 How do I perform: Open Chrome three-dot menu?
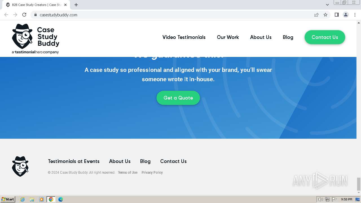pyautogui.click(x=355, y=15)
